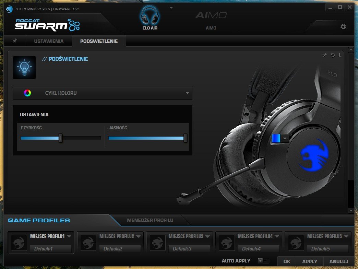The width and height of the screenshot is (358, 269).
Task: Click the APPLY button
Action: 310,261
